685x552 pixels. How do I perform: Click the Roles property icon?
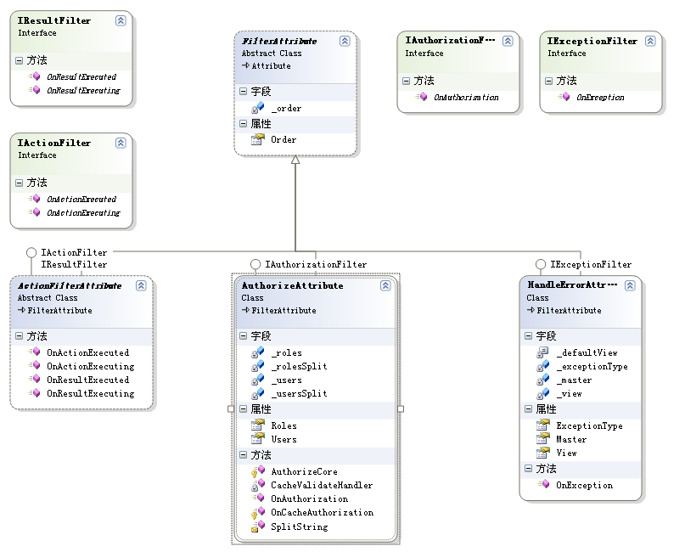257,425
